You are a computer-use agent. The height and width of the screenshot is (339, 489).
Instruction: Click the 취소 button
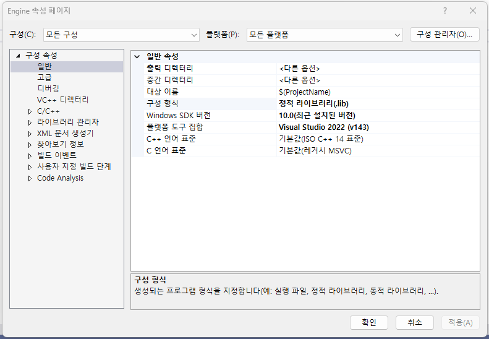tap(415, 322)
